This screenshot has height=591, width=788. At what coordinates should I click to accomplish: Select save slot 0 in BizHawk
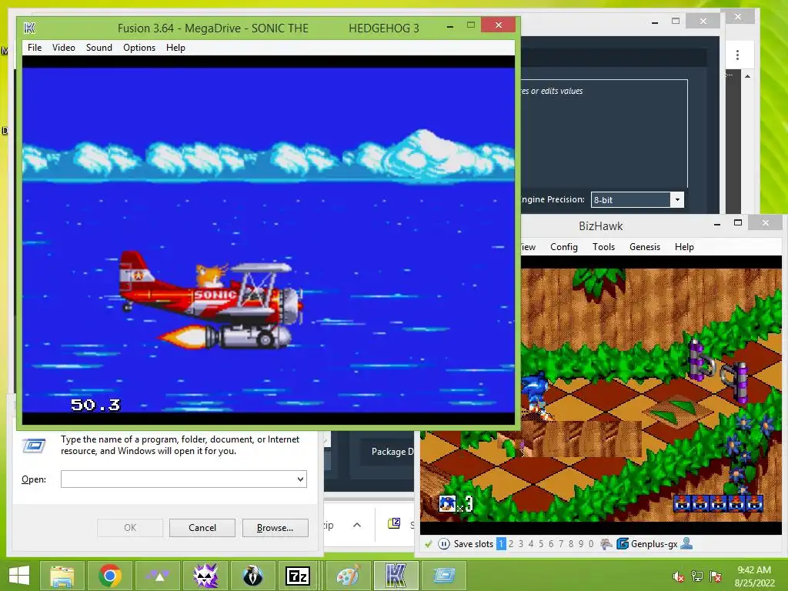coord(591,544)
